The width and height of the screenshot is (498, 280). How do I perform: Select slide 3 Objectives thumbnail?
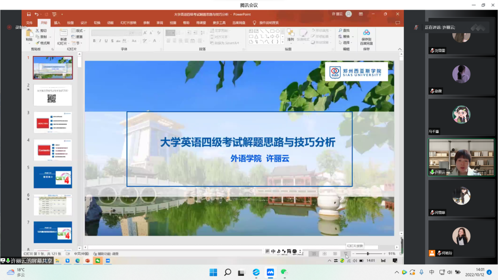click(53, 122)
